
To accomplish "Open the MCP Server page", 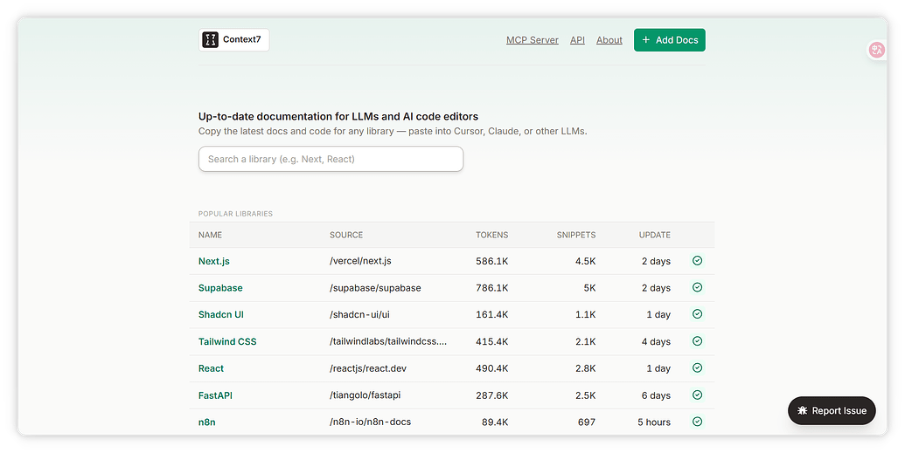I will tap(533, 40).
